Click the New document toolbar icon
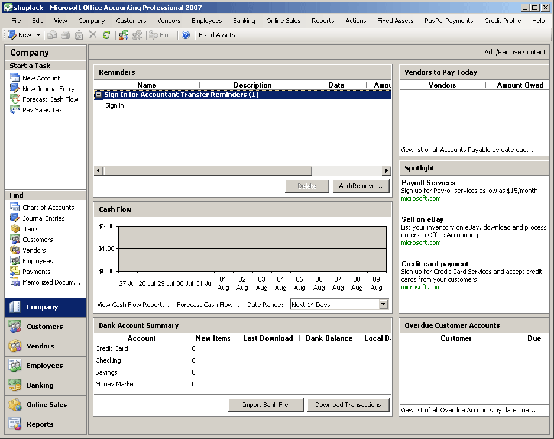The width and height of the screenshot is (554, 439). pos(12,35)
